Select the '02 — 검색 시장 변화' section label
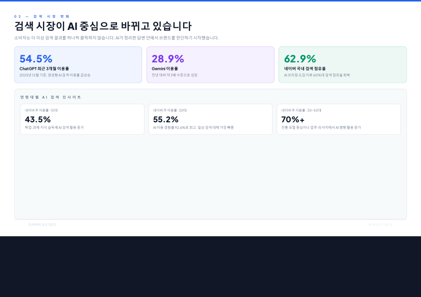This screenshot has width=421, height=297. (41, 16)
